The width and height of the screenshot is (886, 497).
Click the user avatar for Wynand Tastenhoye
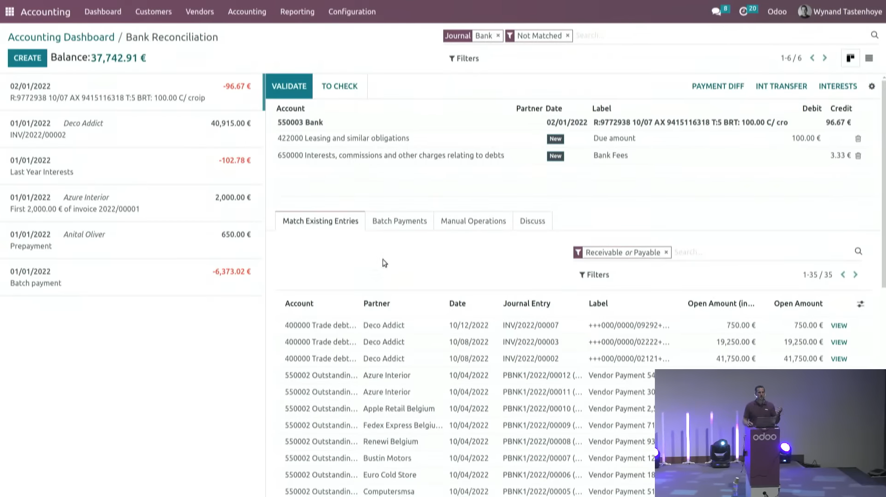tap(804, 12)
